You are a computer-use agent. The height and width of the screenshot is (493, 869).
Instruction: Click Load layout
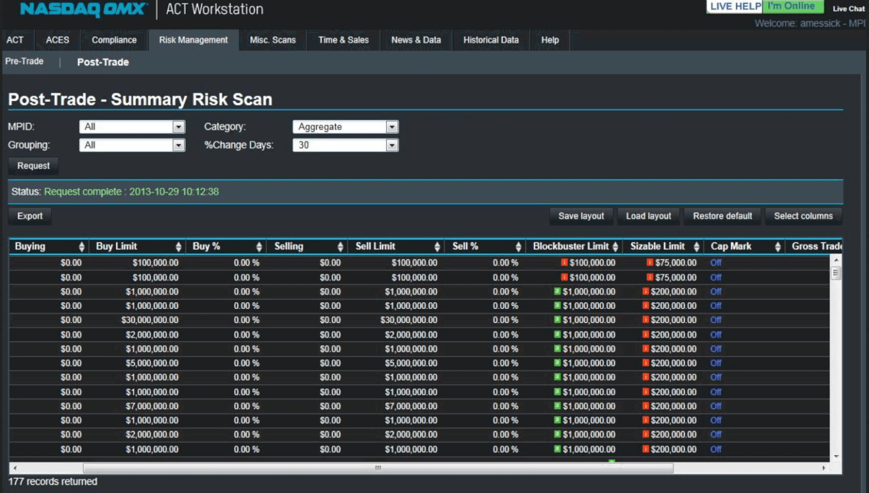click(x=649, y=216)
